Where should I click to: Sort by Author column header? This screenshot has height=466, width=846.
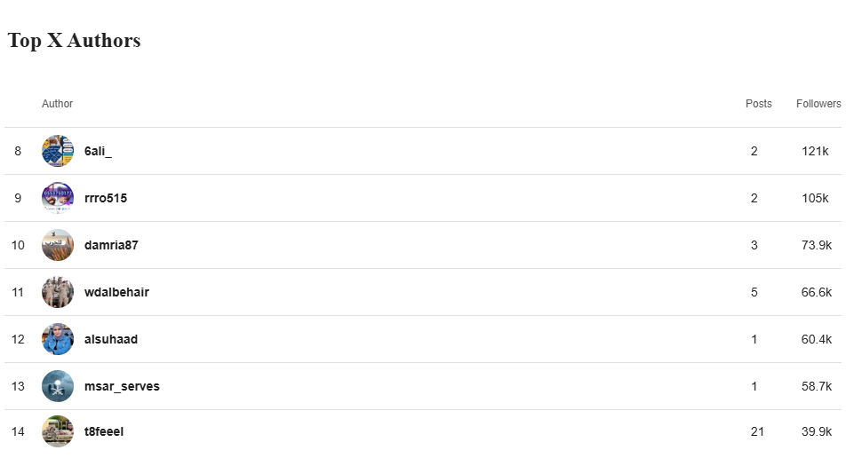pos(57,104)
